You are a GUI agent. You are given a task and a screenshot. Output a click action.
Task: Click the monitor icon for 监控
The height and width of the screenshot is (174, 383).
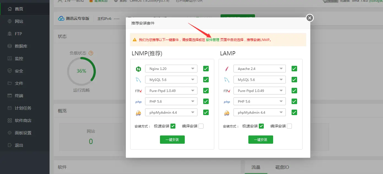10,59
